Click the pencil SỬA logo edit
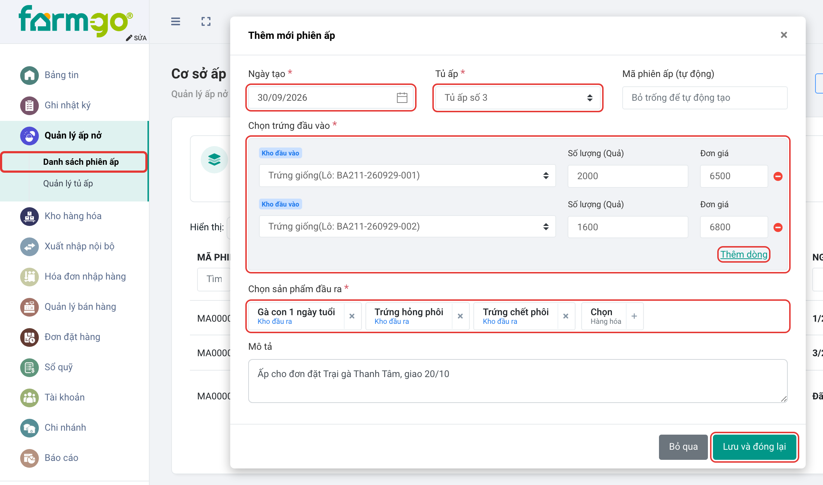Screen dimensions: 823x485 point(136,38)
